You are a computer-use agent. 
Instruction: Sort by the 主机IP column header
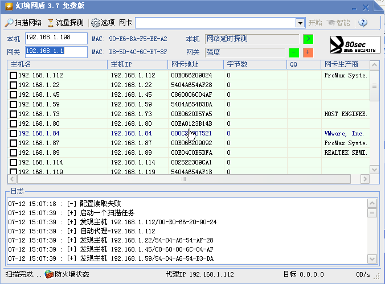pyautogui.click(x=138, y=64)
